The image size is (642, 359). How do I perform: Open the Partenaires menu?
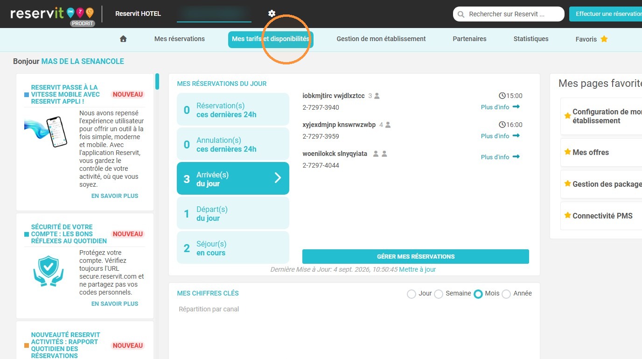click(469, 39)
